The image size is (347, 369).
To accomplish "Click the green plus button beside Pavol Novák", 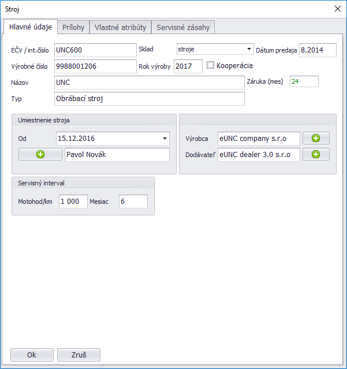I will [40, 154].
